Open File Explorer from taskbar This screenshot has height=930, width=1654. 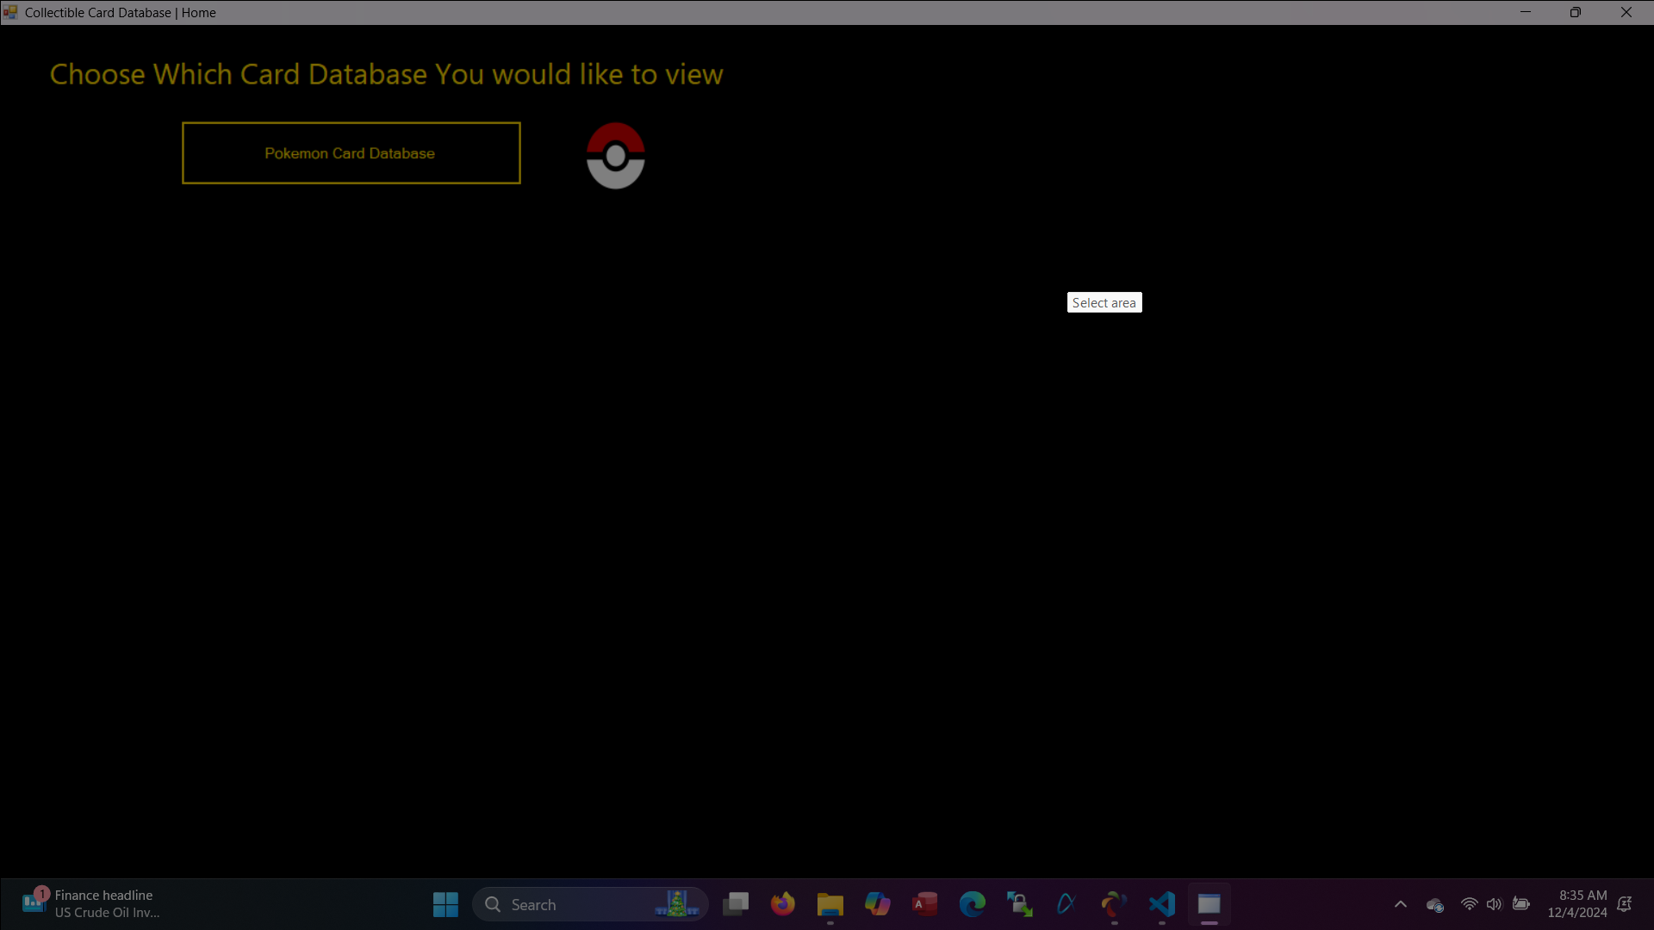pyautogui.click(x=830, y=904)
